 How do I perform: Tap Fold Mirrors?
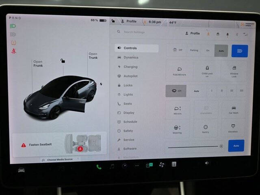pos(180,71)
